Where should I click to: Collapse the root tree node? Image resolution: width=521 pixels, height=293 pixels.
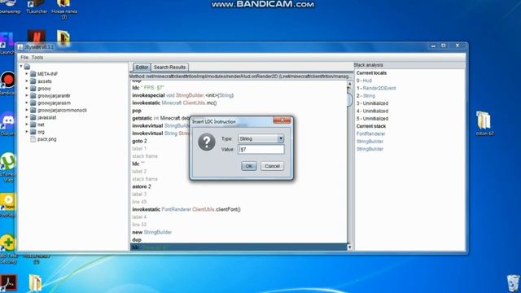(21, 67)
